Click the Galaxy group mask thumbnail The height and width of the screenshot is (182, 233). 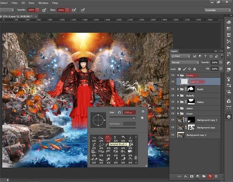[x=191, y=102]
